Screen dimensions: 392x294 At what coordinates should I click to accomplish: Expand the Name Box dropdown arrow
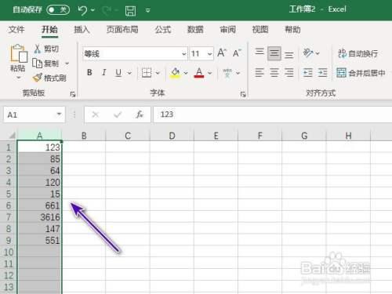point(59,114)
